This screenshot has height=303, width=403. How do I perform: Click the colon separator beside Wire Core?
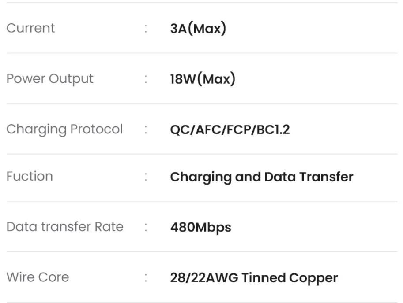[x=146, y=278]
